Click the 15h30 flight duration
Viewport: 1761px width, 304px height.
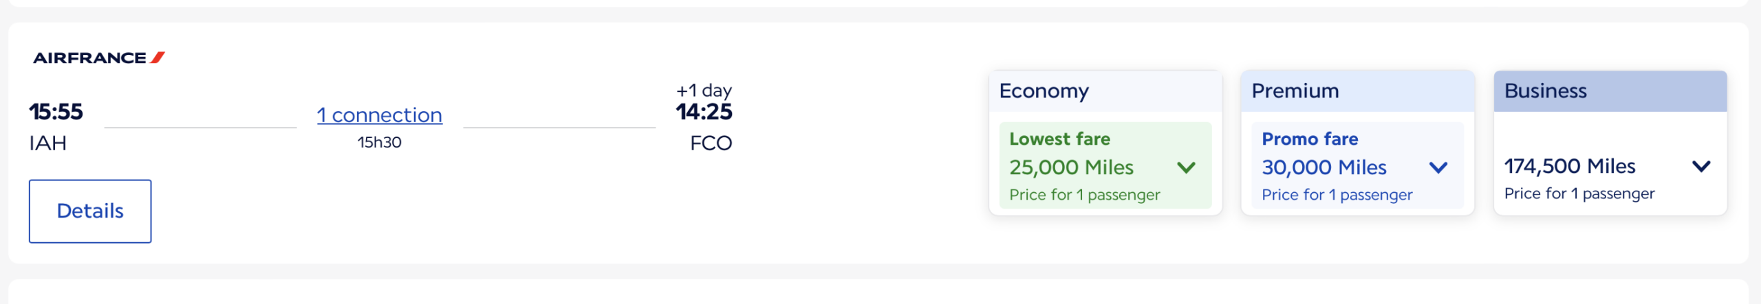pyautogui.click(x=379, y=142)
